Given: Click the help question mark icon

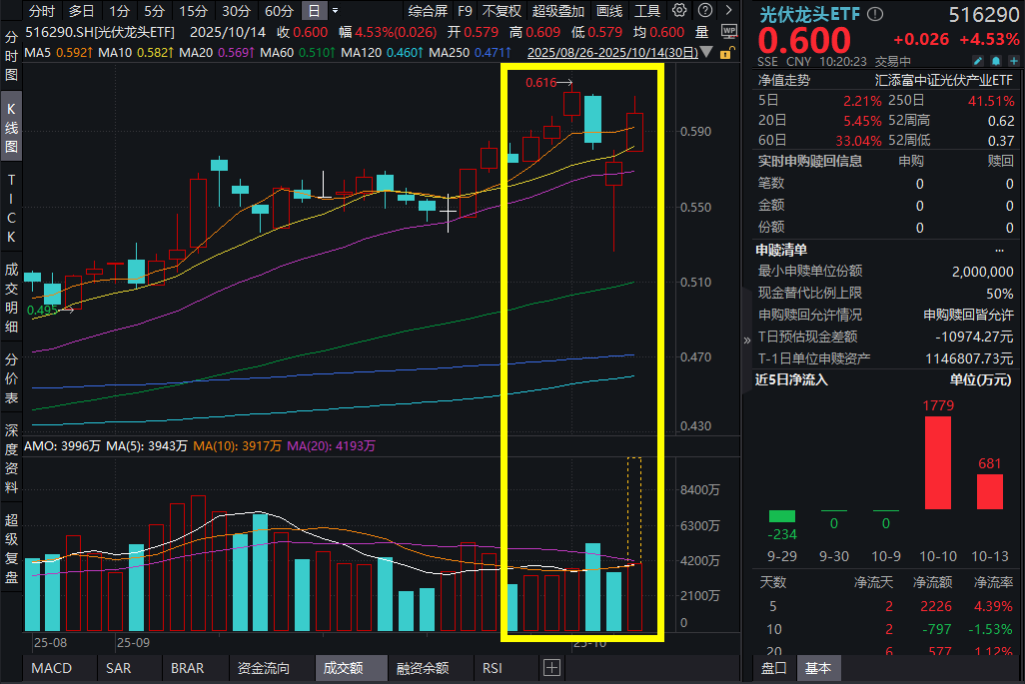Looking at the screenshot, I should [x=706, y=11].
